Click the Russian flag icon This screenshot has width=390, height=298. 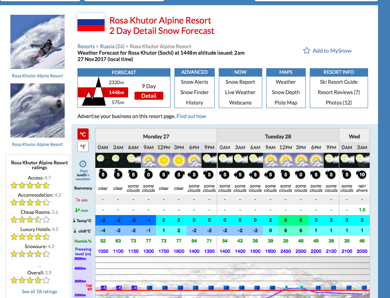(x=91, y=22)
